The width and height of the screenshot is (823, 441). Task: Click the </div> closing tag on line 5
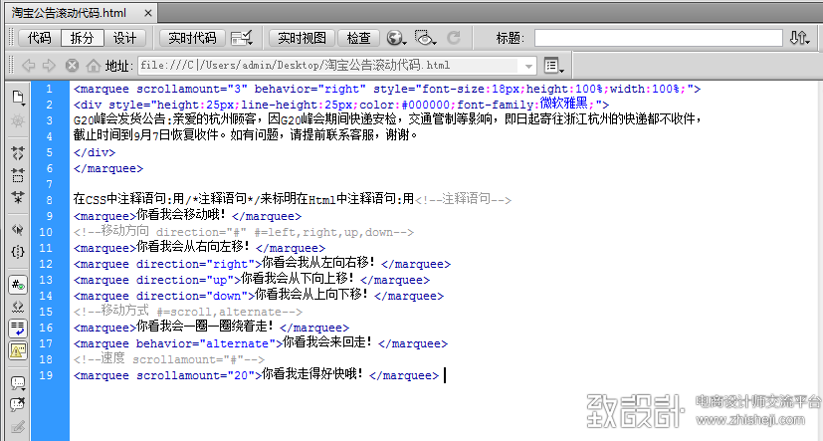coord(95,152)
